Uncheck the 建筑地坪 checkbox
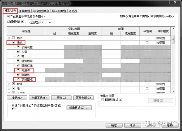The height and width of the screenshot is (131, 182). click(x=18, y=60)
